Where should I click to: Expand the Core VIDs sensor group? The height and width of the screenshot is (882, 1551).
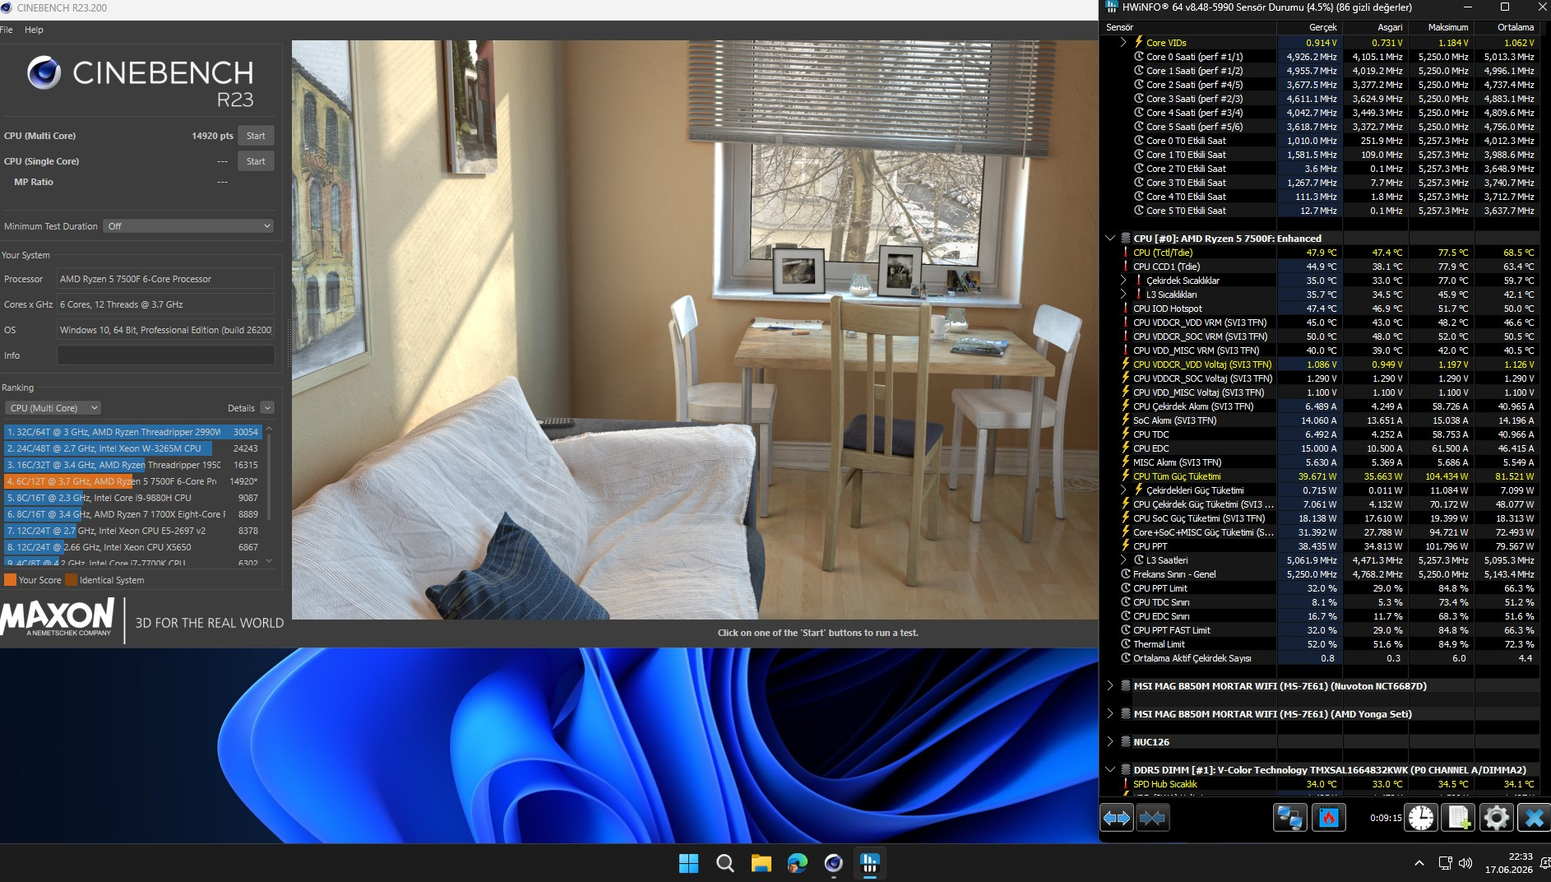[1123, 42]
